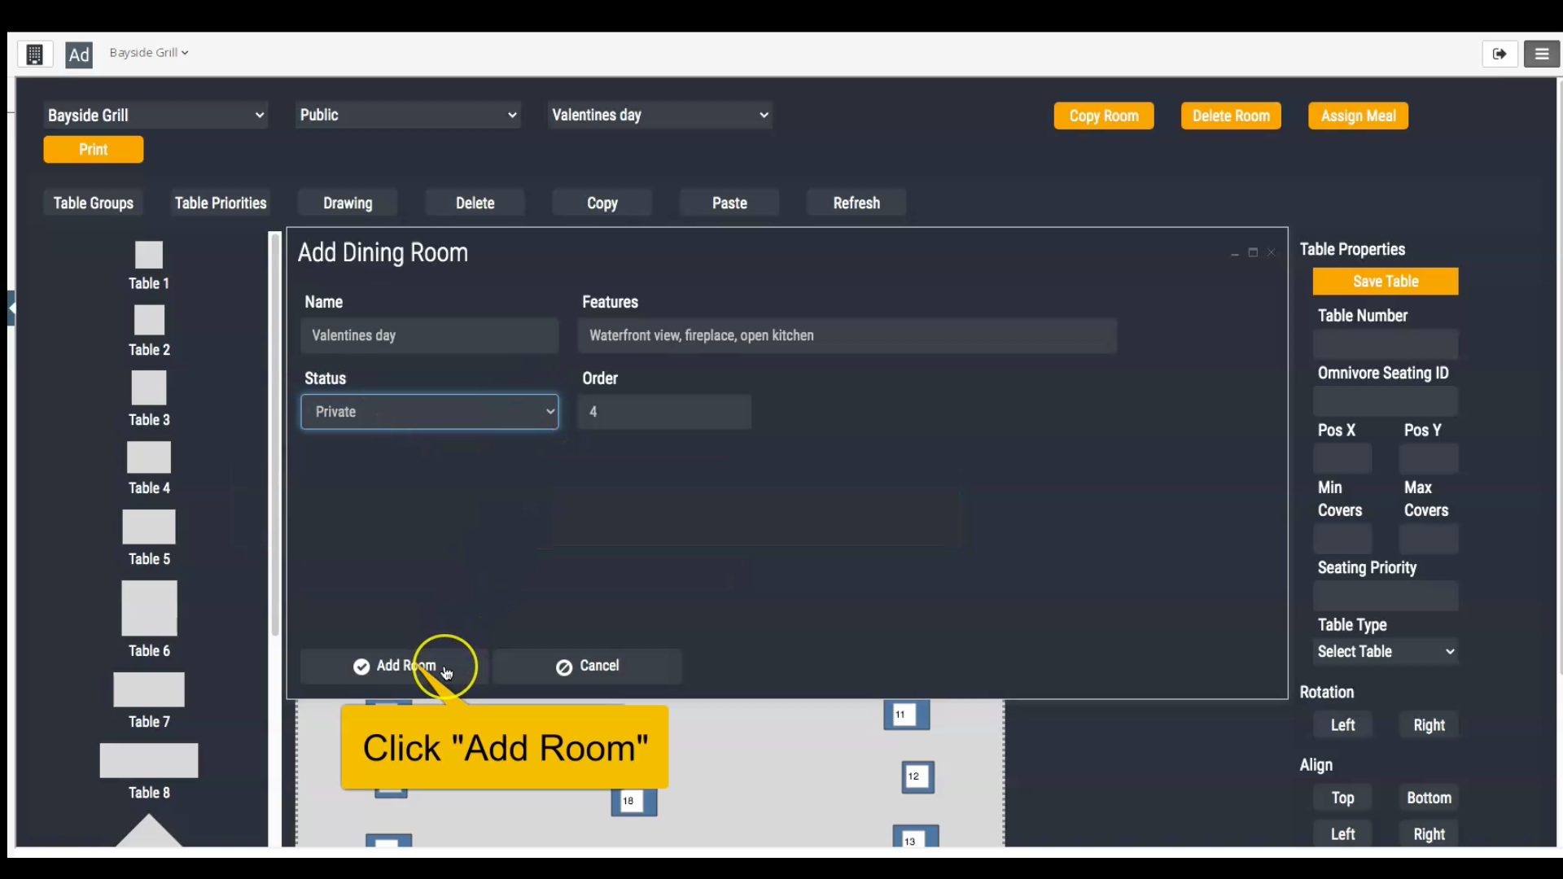This screenshot has width=1563, height=879.
Task: Click the Order field showing 4
Action: pyautogui.click(x=664, y=412)
